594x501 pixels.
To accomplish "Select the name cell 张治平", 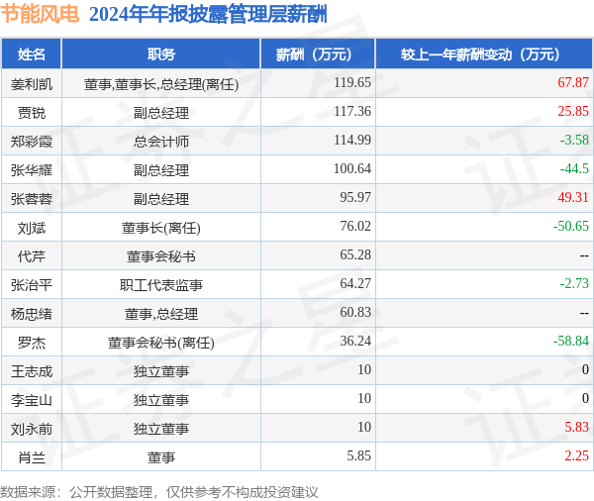I will pos(32,285).
